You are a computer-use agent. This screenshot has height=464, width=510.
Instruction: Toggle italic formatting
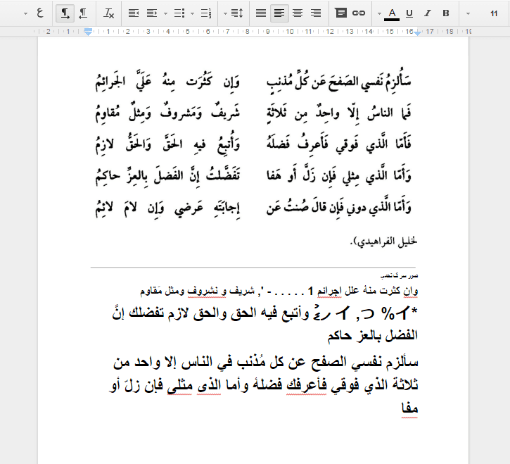click(427, 13)
